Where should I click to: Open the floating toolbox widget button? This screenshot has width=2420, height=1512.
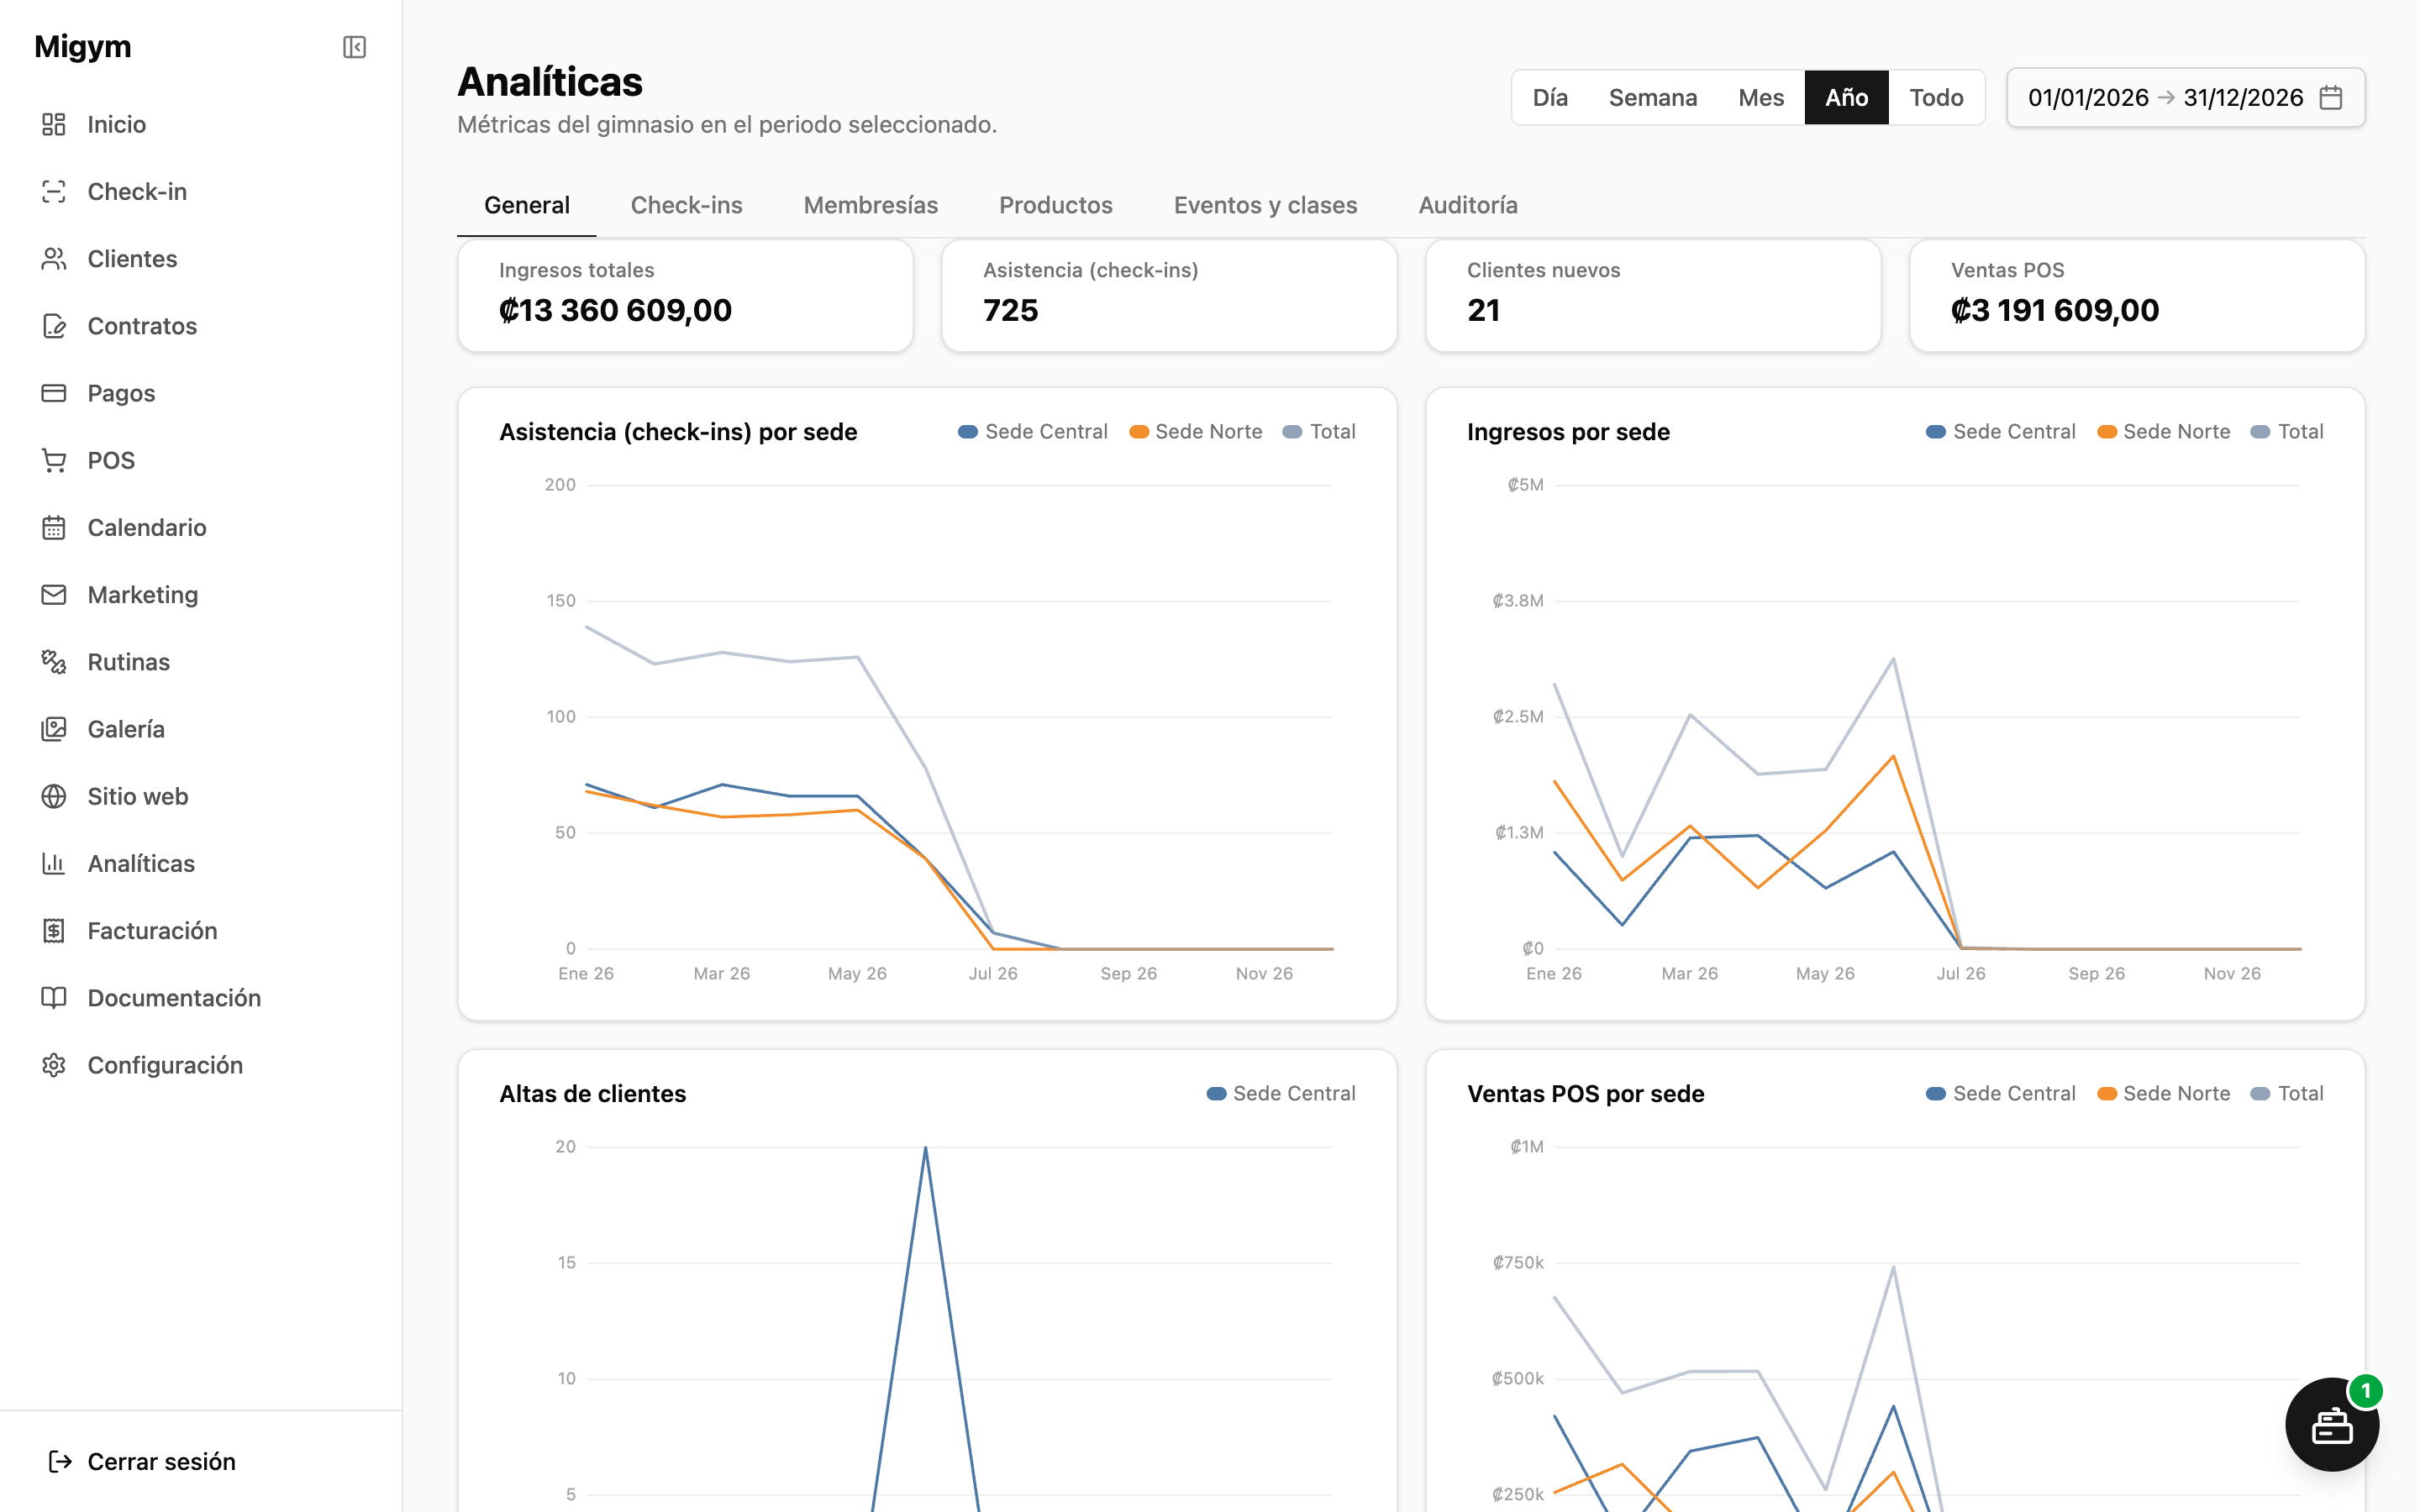coord(2332,1425)
